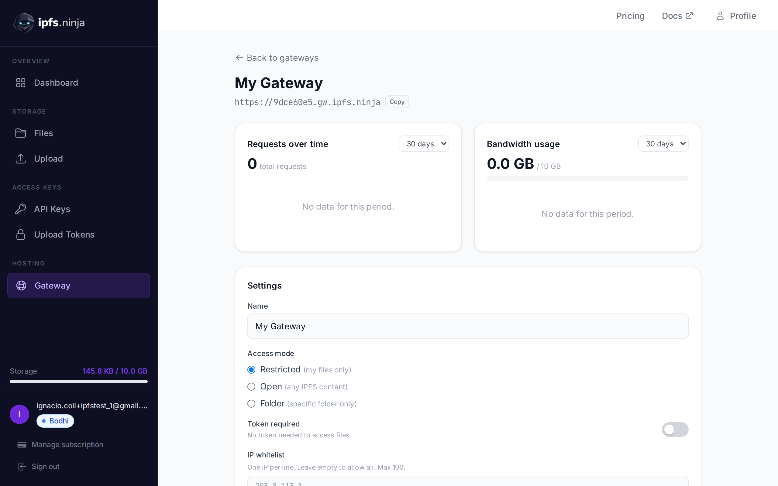Choose the Folder access mode option
This screenshot has height=486, width=778.
(x=251, y=404)
